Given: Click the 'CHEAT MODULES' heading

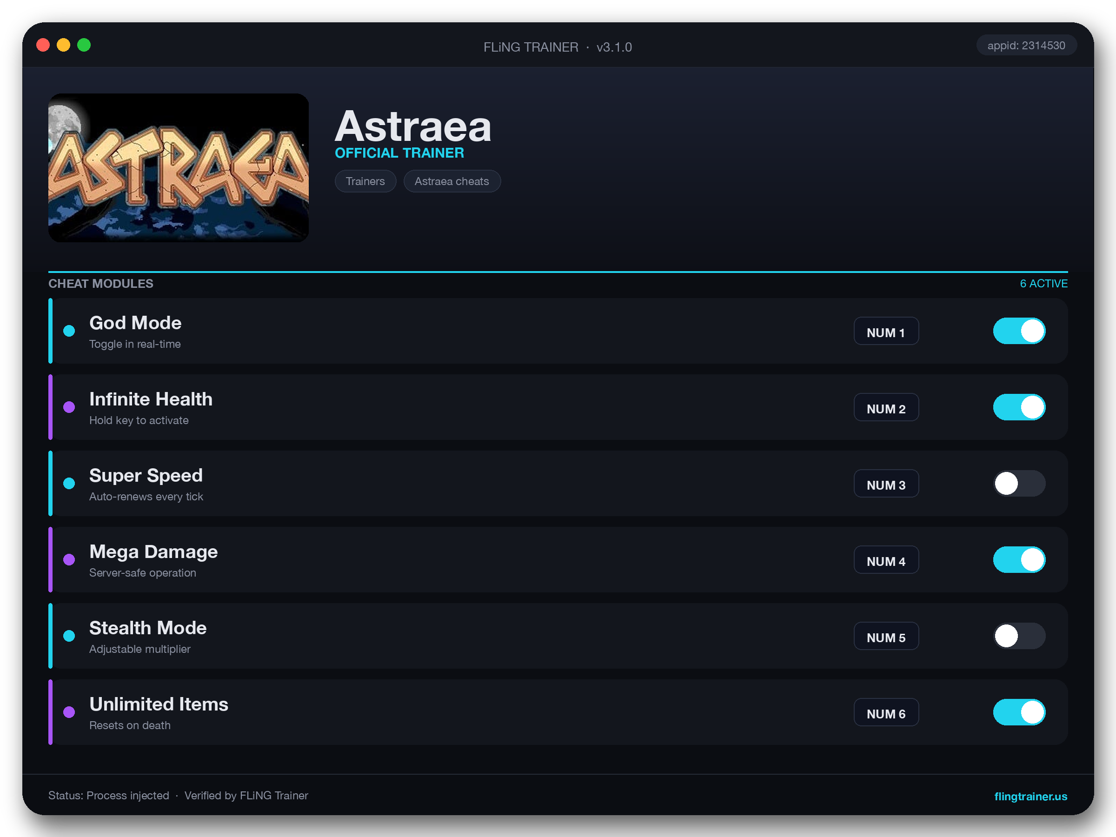Looking at the screenshot, I should click(x=101, y=284).
